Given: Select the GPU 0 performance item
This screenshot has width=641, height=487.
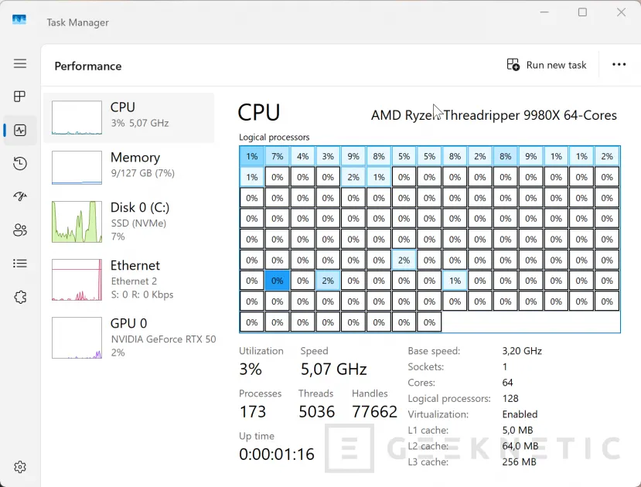Looking at the screenshot, I should tap(129, 338).
